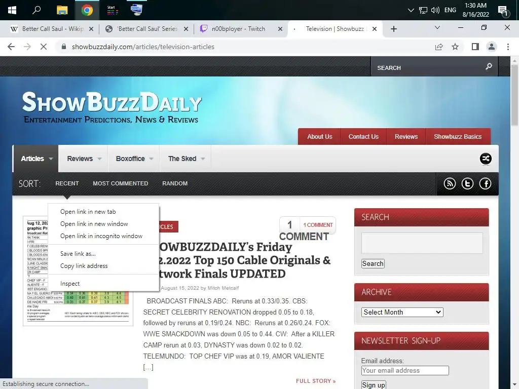Expand The Sked nav dropdown

coord(186,159)
